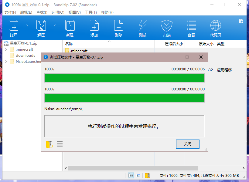
Task: Open the View (视图) menu
Action: pyautogui.click(x=75, y=12)
